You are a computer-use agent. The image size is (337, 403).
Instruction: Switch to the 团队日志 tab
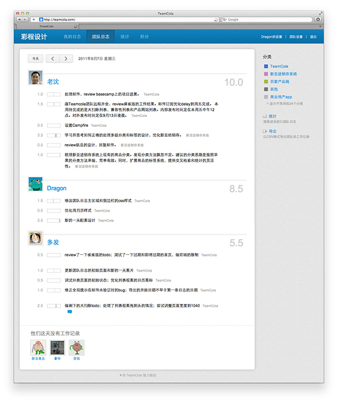click(100, 37)
